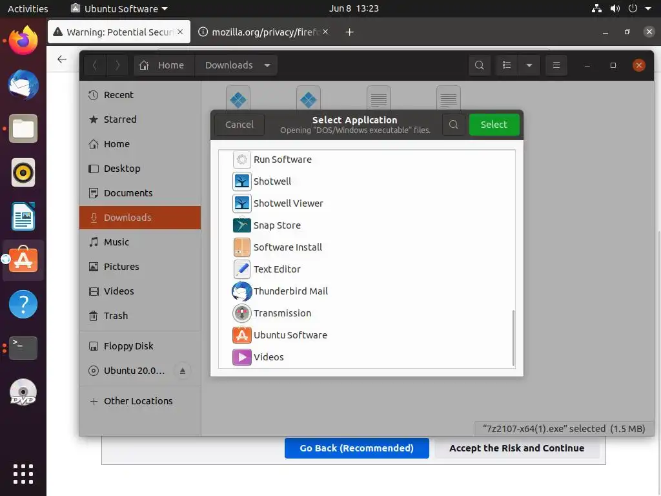This screenshot has width=661, height=496.
Task: Select Transmission application
Action: click(x=367, y=313)
